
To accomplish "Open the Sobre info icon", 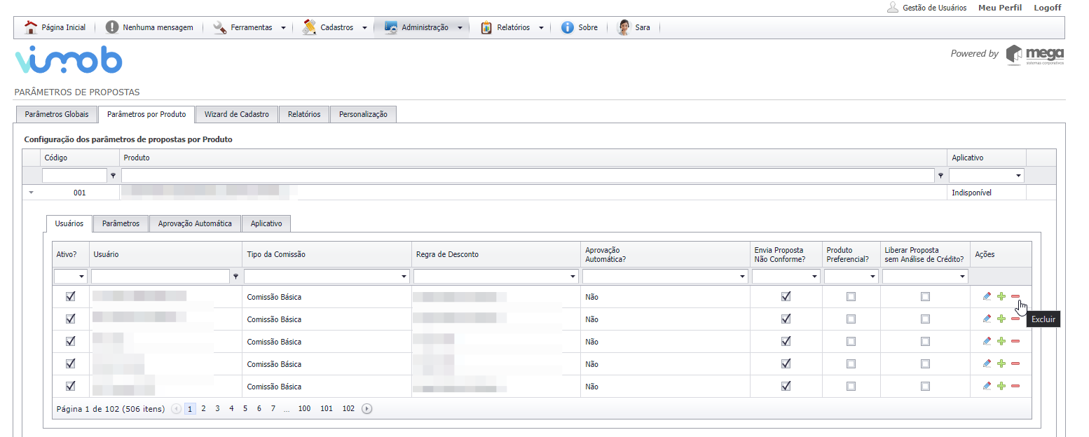I will [568, 27].
